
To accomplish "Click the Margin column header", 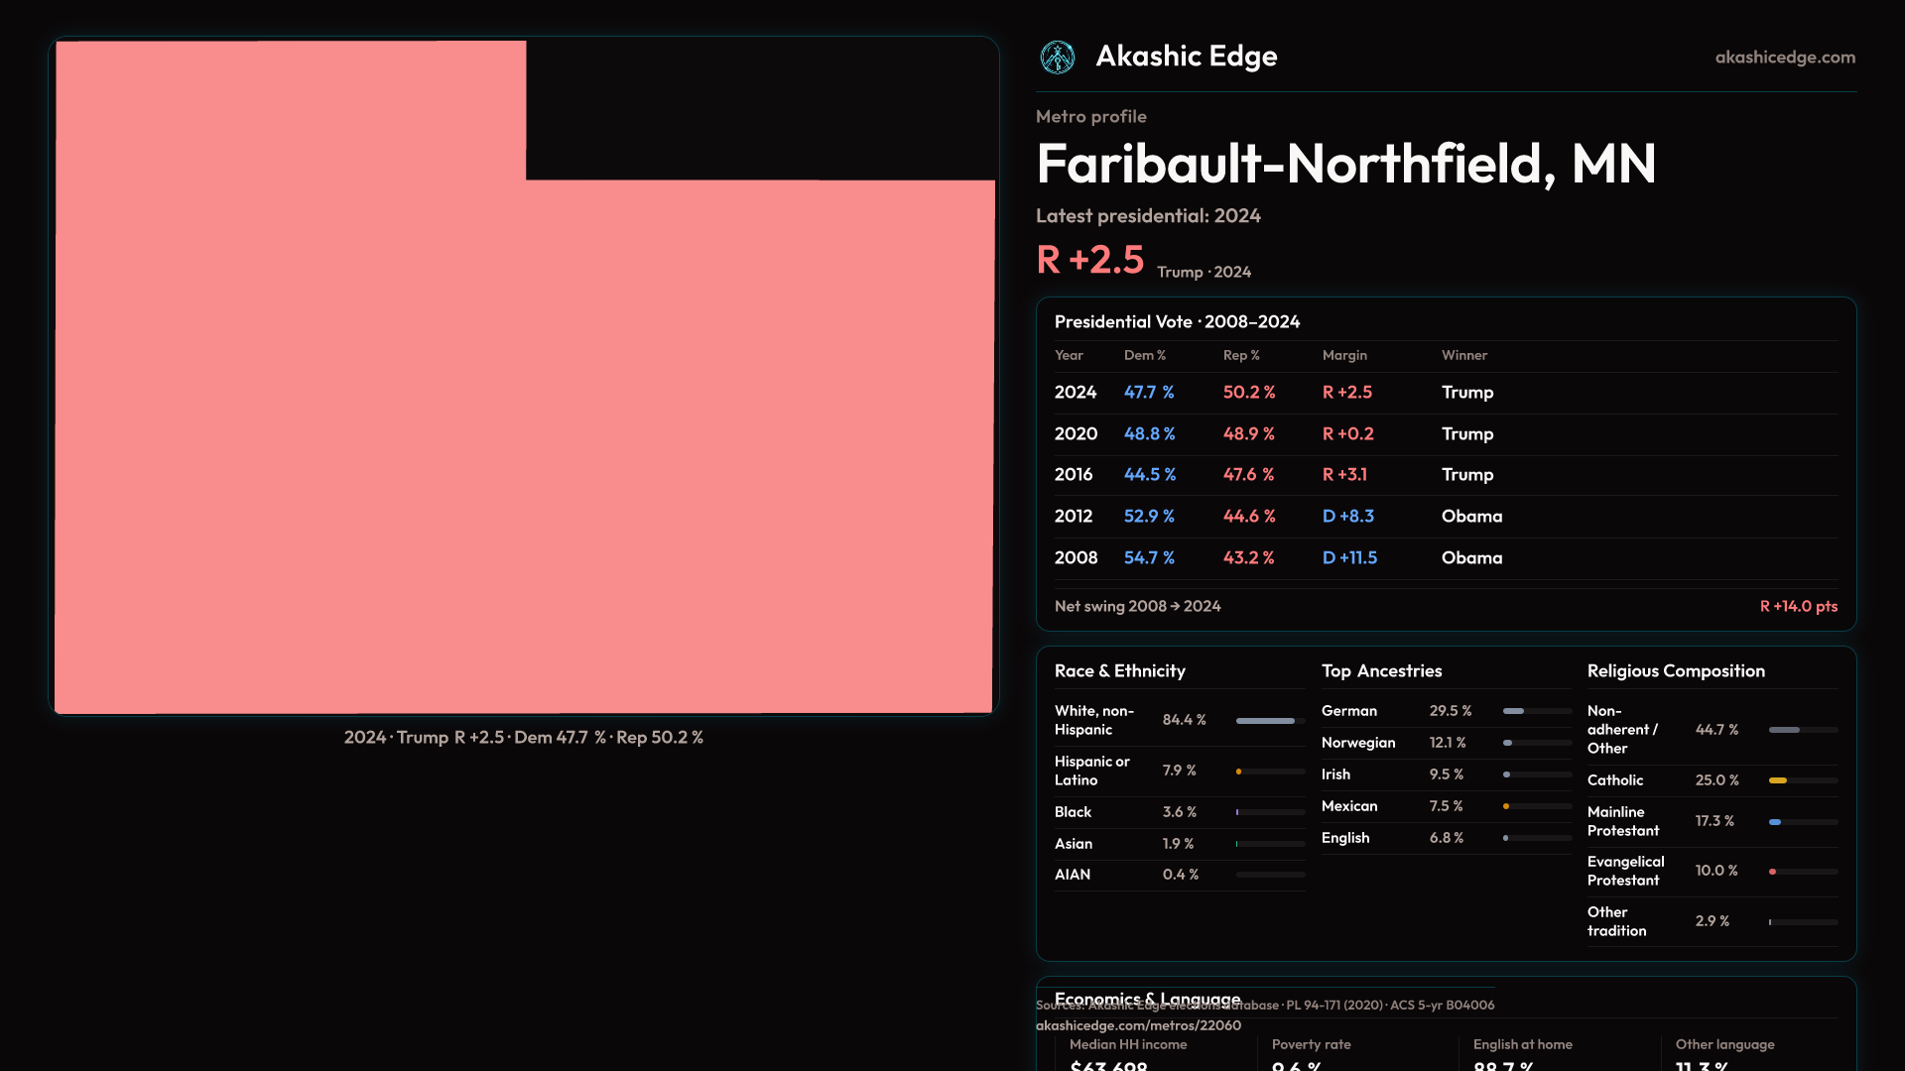I will pyautogui.click(x=1344, y=355).
